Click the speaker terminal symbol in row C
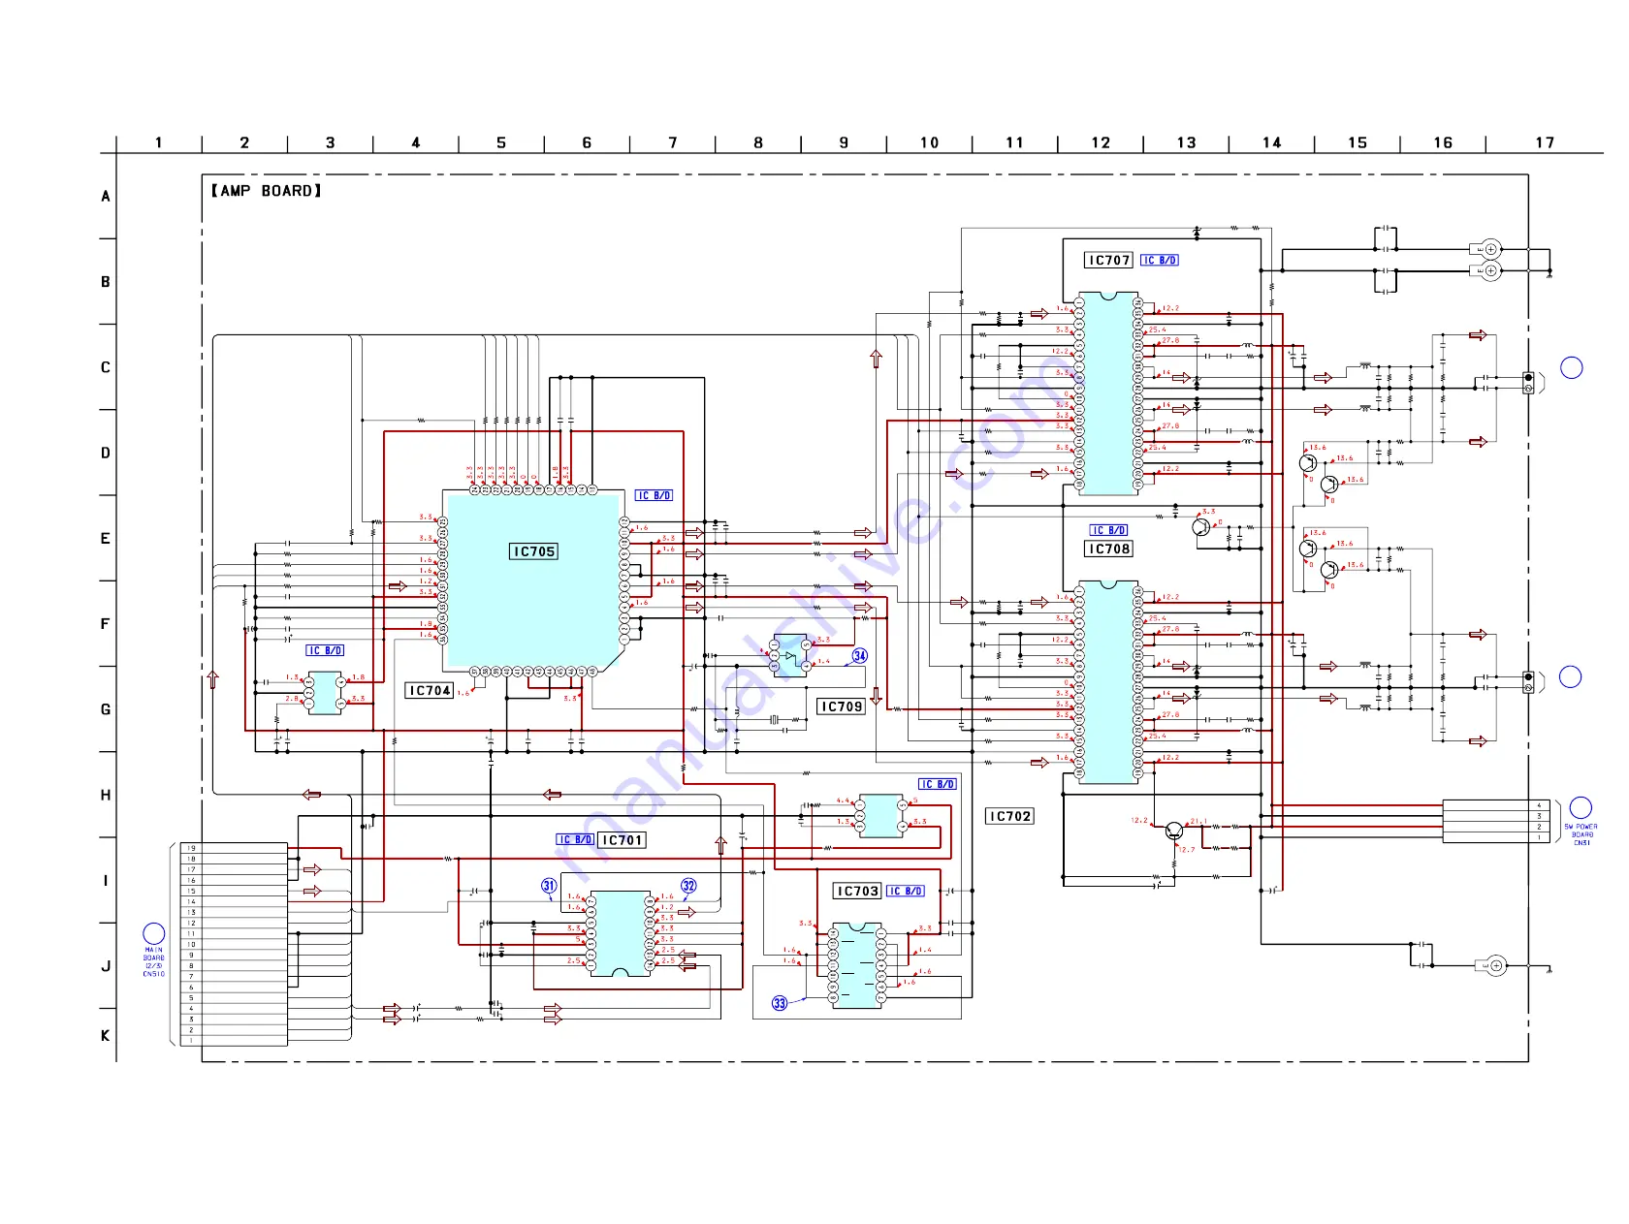The width and height of the screenshot is (1629, 1224). pos(1528,383)
